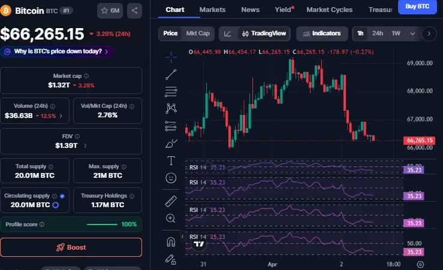
Task: Select the ruler measure tool
Action: (171, 201)
